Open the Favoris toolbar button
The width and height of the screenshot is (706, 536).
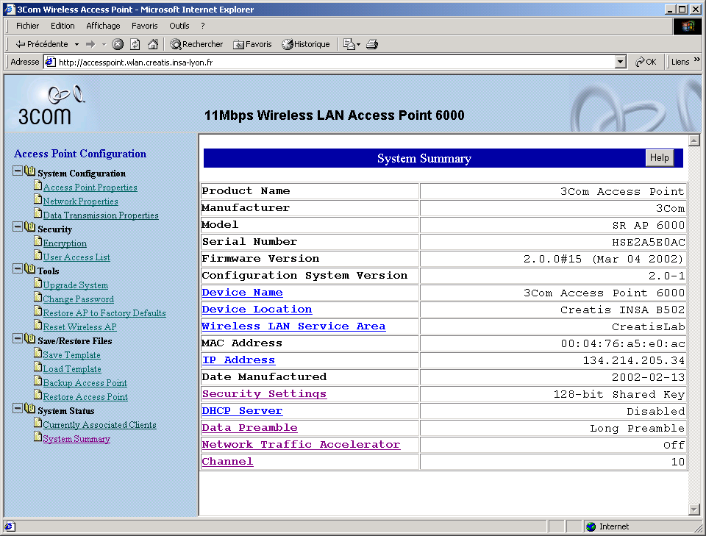tap(252, 44)
